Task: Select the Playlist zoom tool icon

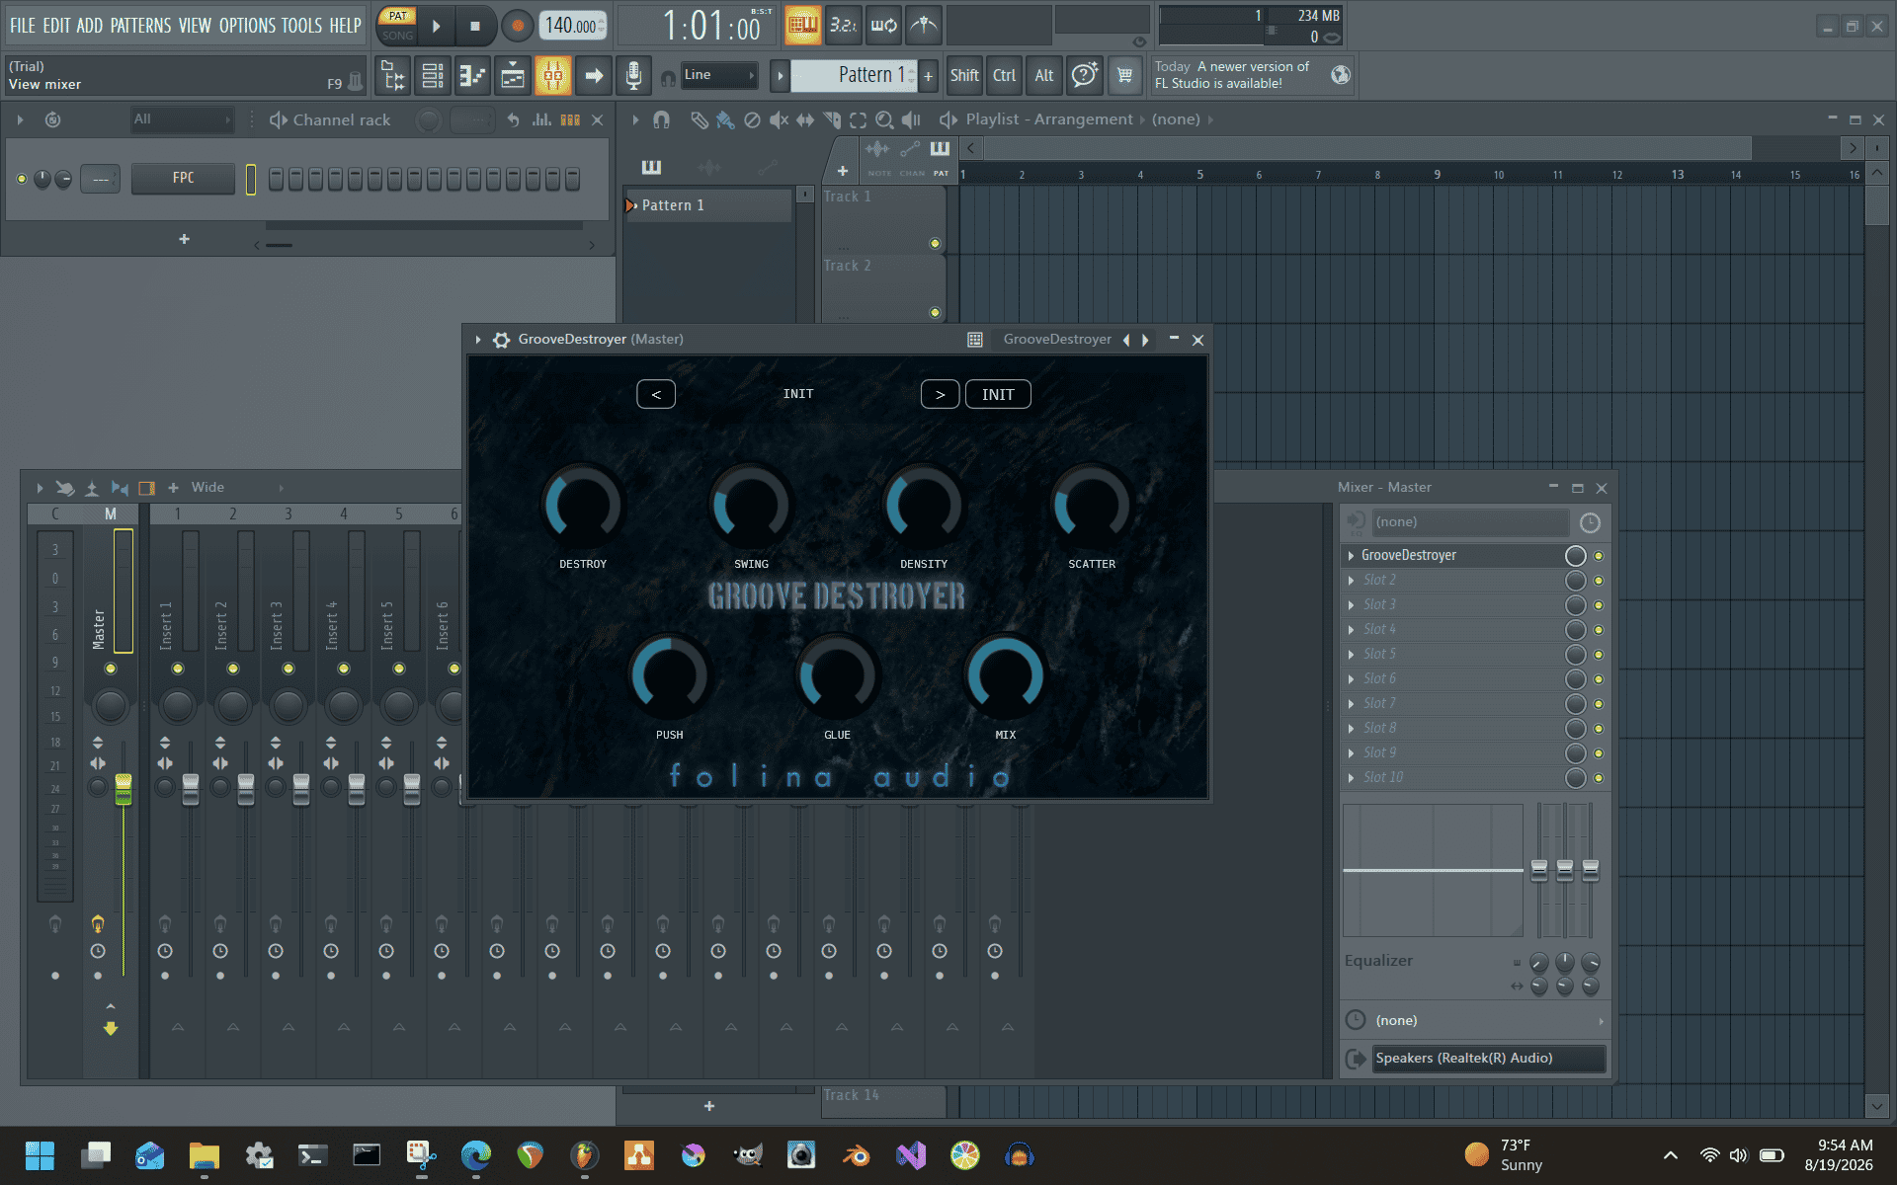Action: (884, 119)
